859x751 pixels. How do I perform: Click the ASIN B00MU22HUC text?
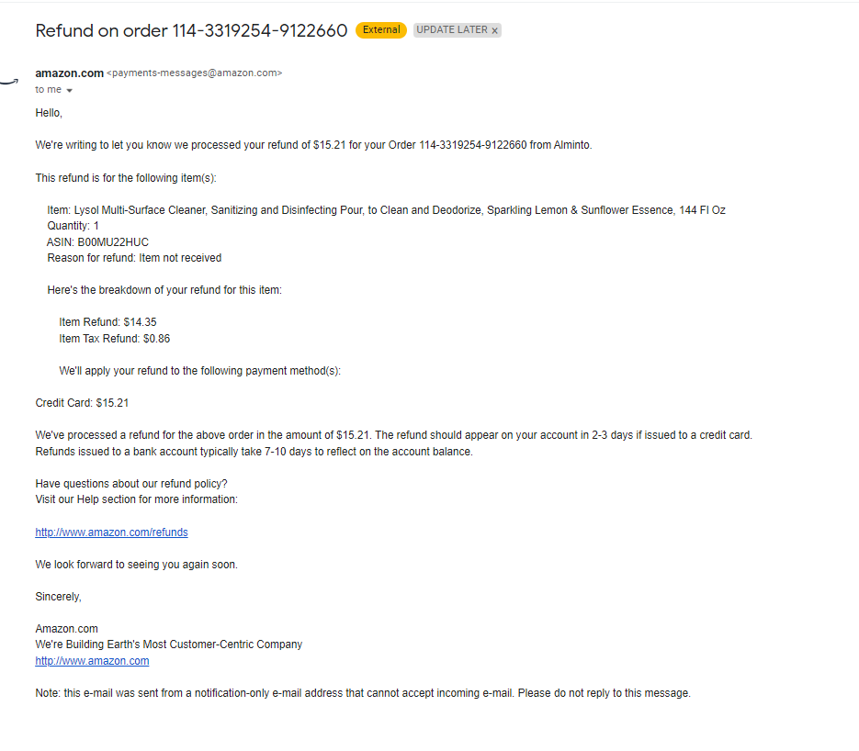click(97, 242)
